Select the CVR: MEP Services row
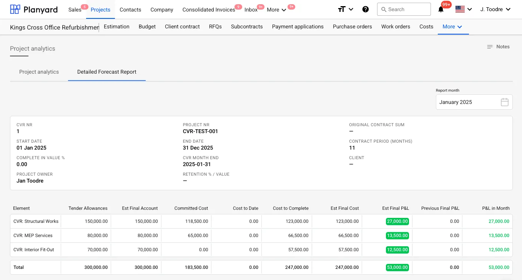The height and width of the screenshot is (280, 522). pyautogui.click(x=33, y=236)
